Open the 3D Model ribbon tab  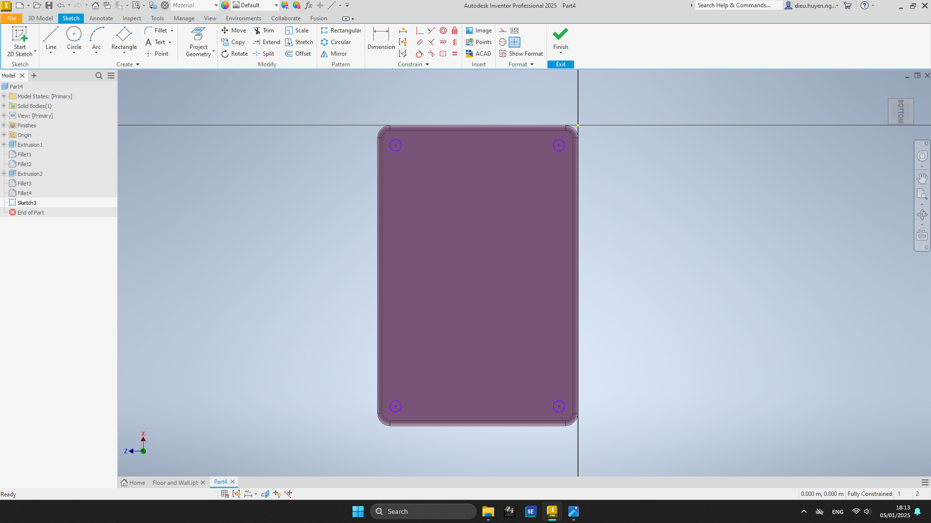pyautogui.click(x=40, y=18)
